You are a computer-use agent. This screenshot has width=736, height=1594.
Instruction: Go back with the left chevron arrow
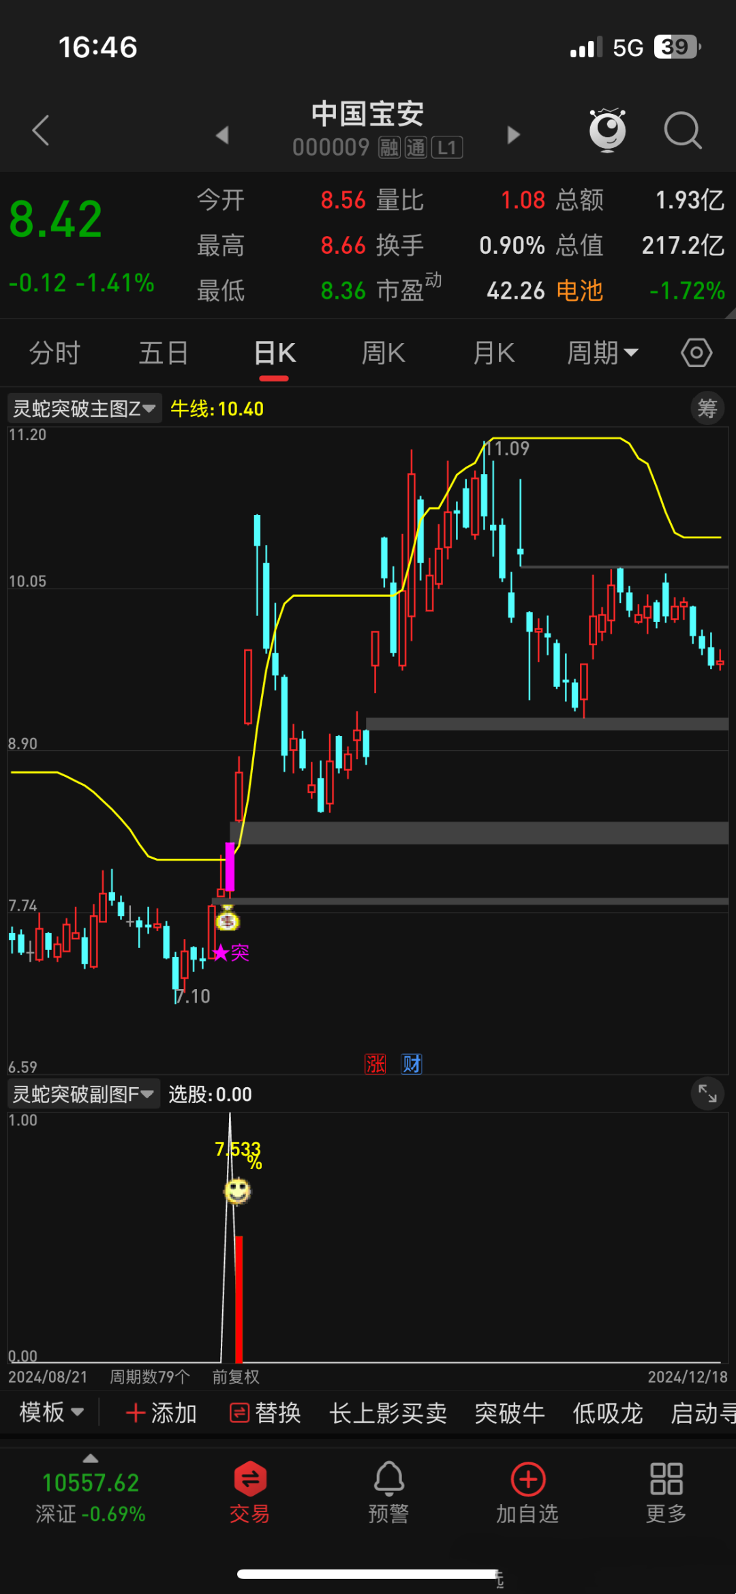pos(41,130)
